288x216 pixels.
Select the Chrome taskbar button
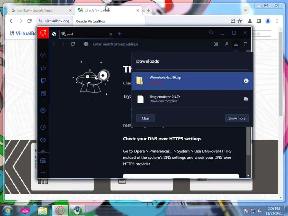(x=77, y=210)
